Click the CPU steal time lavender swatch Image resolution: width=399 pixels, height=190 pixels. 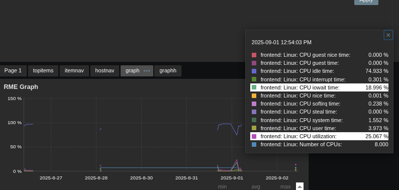[x=254, y=112]
